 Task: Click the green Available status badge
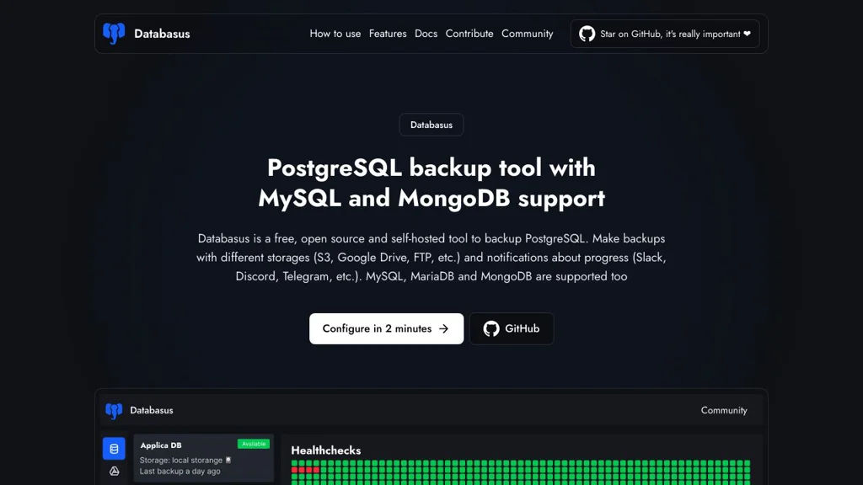254,444
